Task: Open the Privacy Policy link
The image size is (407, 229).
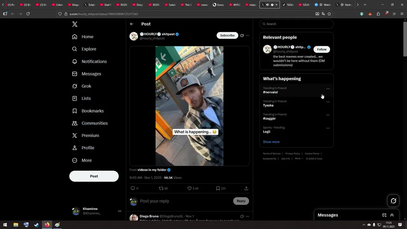Action: coord(293,154)
